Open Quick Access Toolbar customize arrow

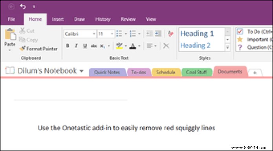click(x=34, y=7)
